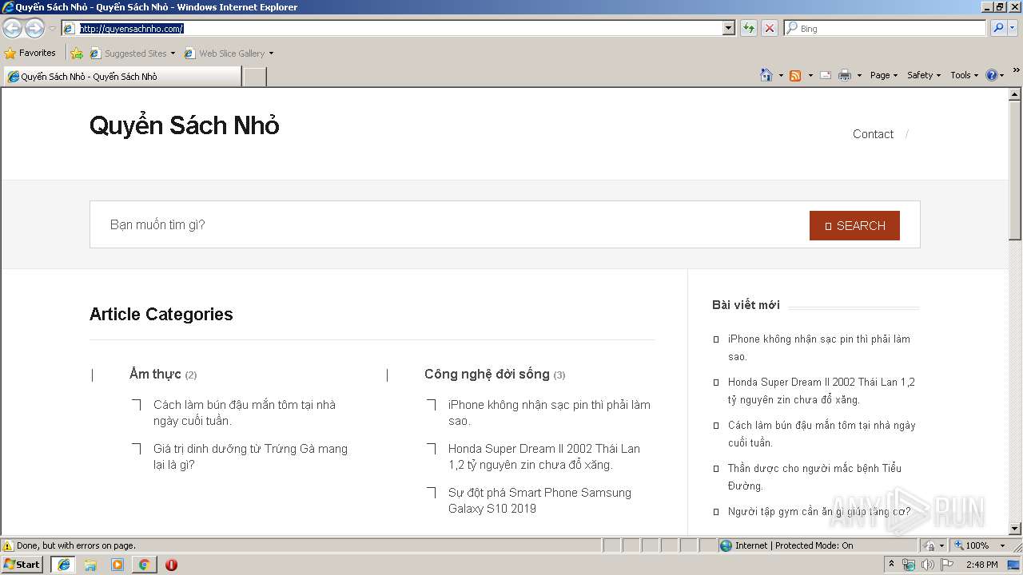Open search provider dropdown arrow
The width and height of the screenshot is (1023, 575).
click(1013, 28)
